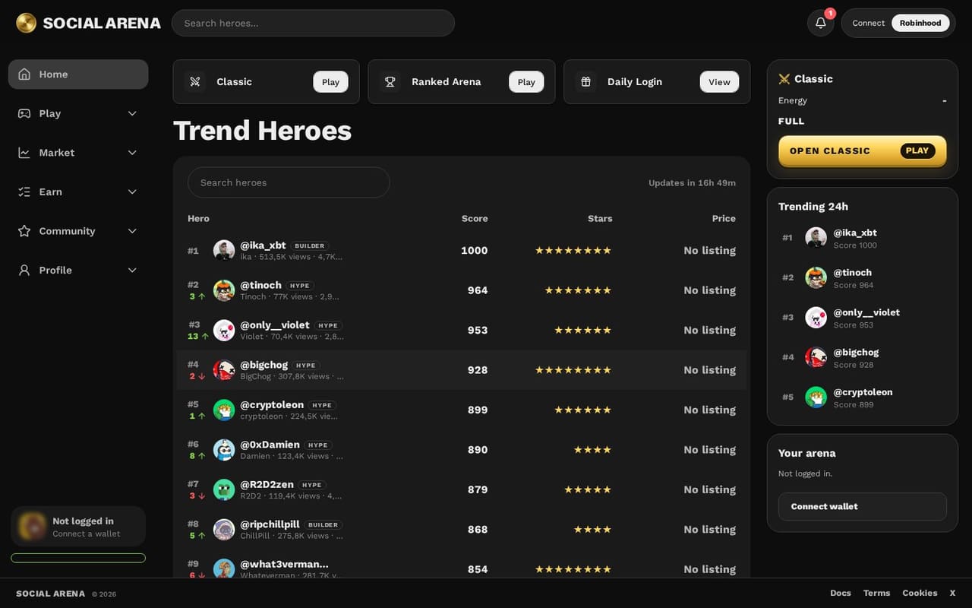Click the Ranked Arena trophy icon
Screen dimensions: 972x608
pos(390,81)
